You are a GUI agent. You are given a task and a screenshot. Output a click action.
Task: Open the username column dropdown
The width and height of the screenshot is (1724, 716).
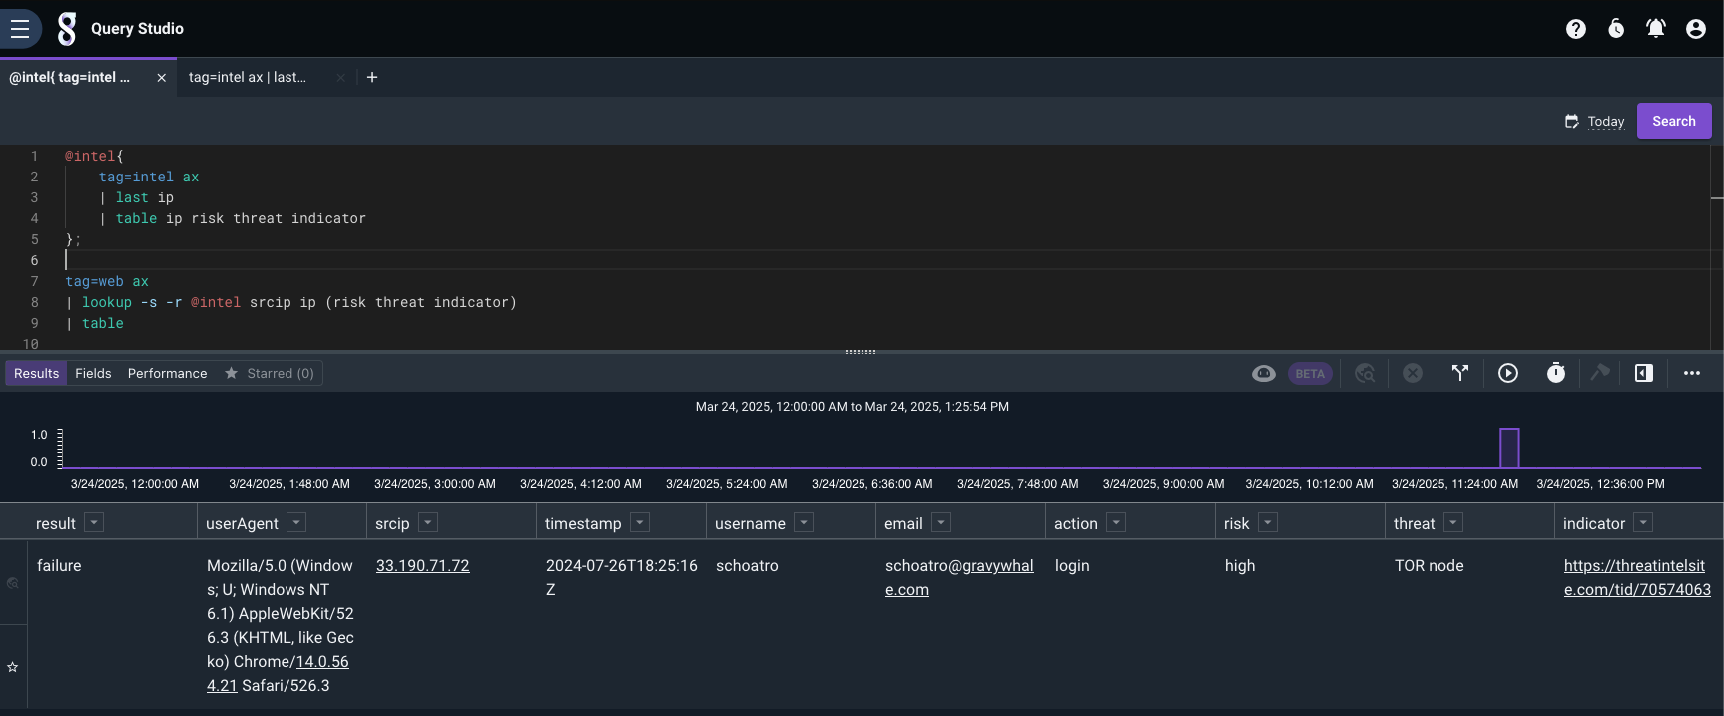click(804, 522)
